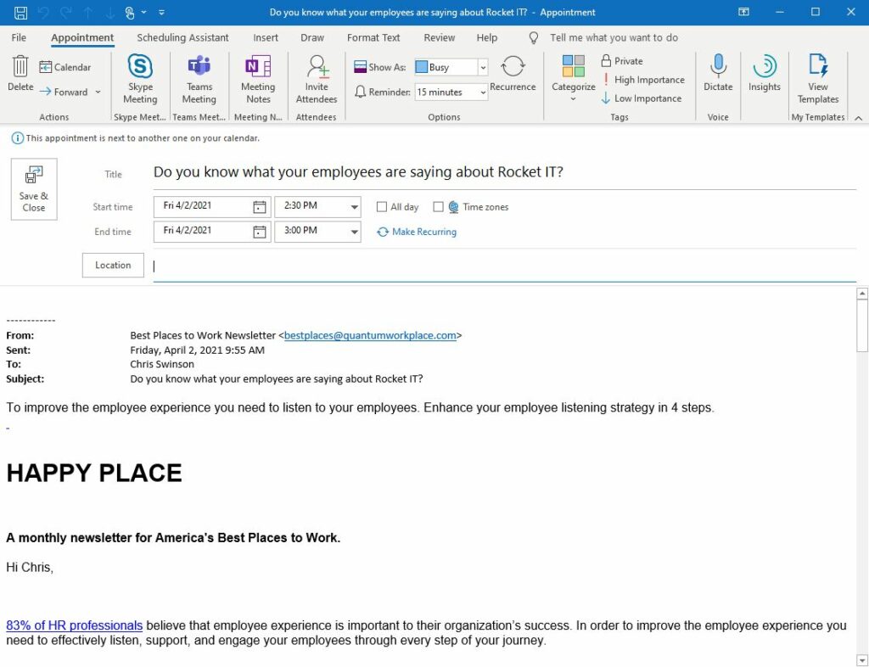Screen dimensions: 869x667
Task: Open Calendar from Actions group
Action: [65, 67]
